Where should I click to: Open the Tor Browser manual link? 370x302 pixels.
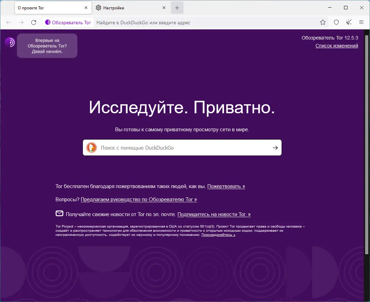point(139,199)
